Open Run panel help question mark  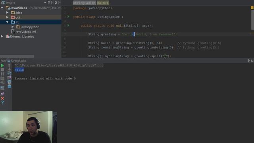point(2,102)
